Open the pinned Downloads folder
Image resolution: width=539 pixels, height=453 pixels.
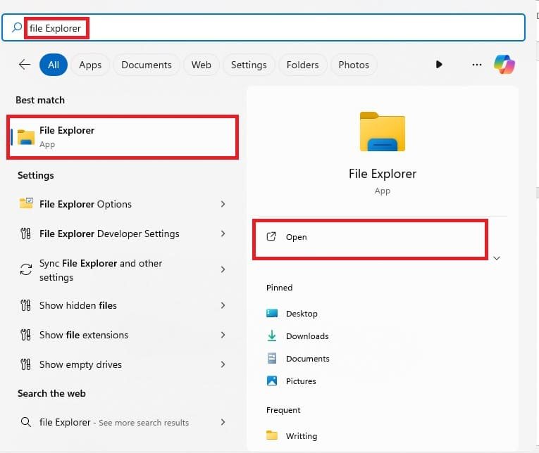click(x=306, y=336)
